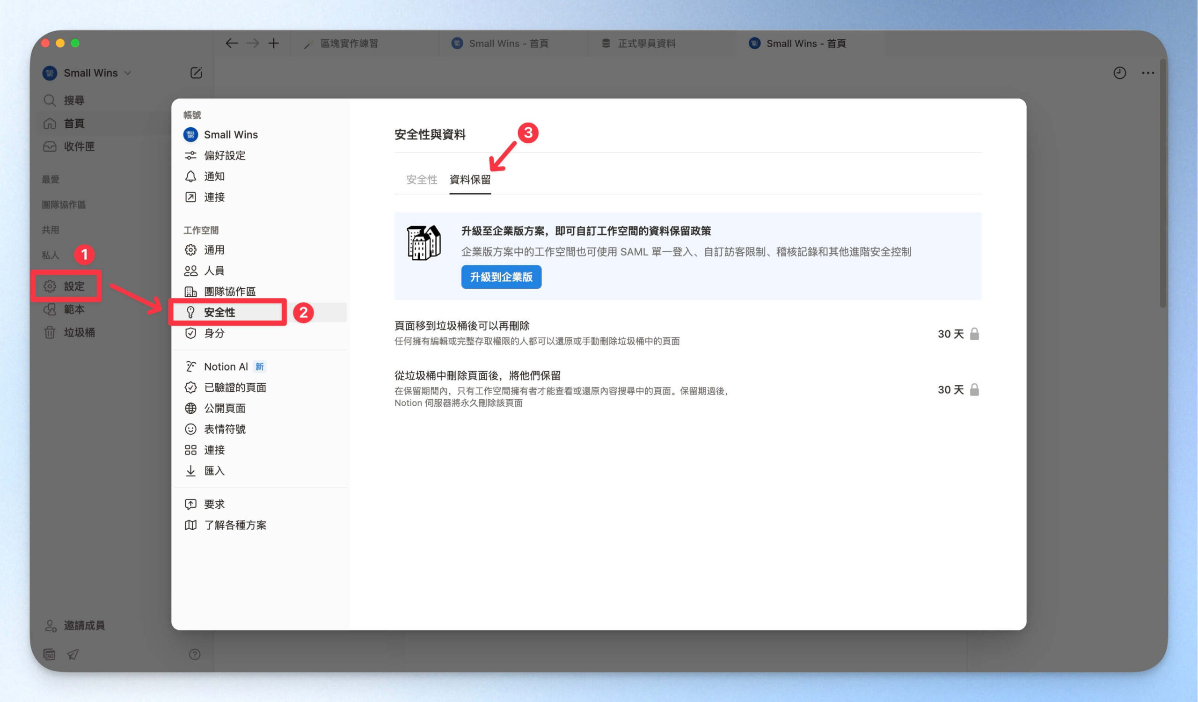
Task: Click the 升級到企業版 button
Action: pos(501,277)
